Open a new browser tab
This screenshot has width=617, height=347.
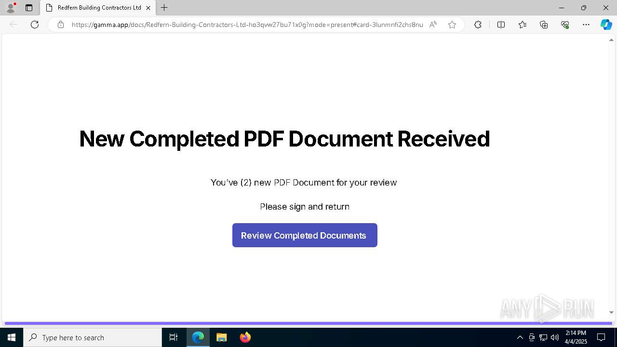[164, 8]
